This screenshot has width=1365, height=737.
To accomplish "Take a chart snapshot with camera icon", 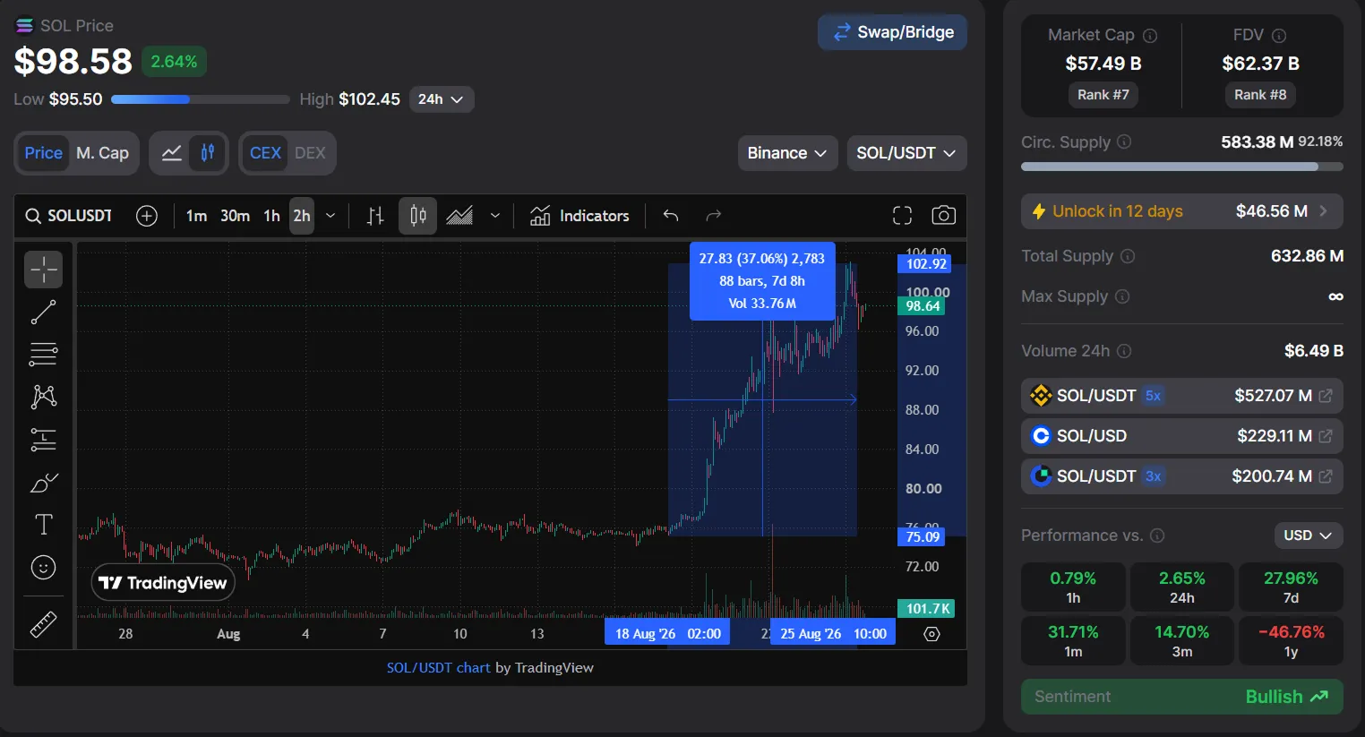I will pyautogui.click(x=944, y=216).
